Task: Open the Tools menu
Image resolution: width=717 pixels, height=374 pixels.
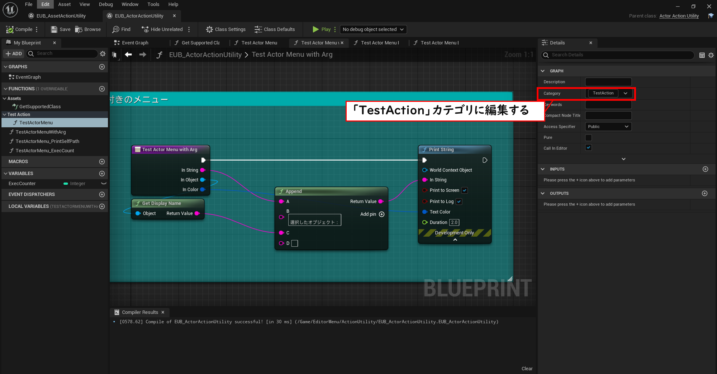Action: 153,4
